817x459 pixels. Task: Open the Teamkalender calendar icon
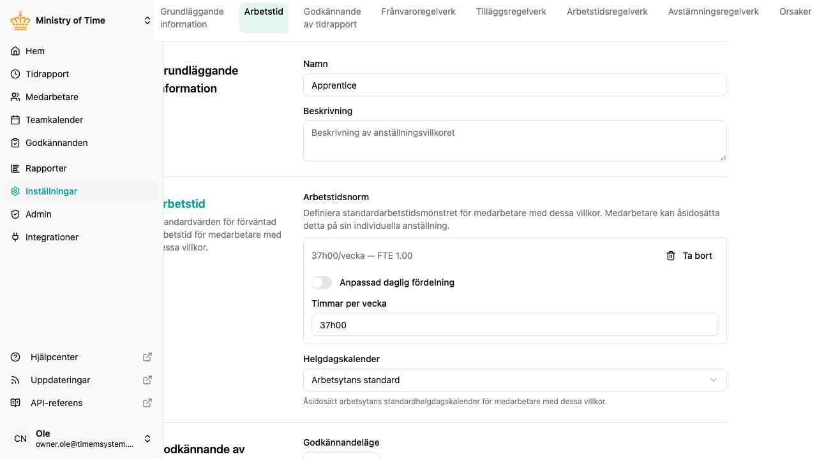(15, 120)
